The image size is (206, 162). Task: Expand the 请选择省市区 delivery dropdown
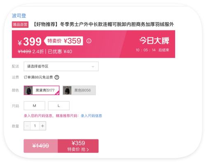coord(61,67)
